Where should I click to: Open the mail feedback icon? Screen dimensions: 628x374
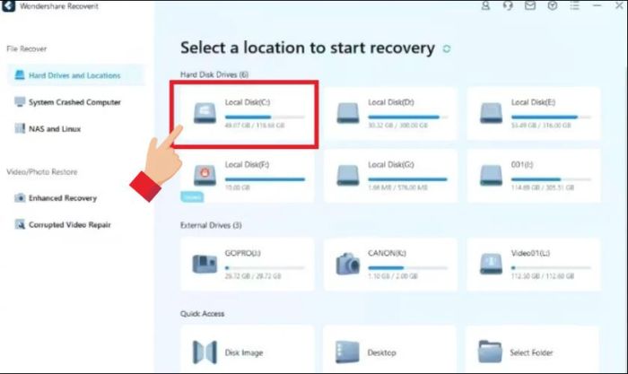point(530,5)
